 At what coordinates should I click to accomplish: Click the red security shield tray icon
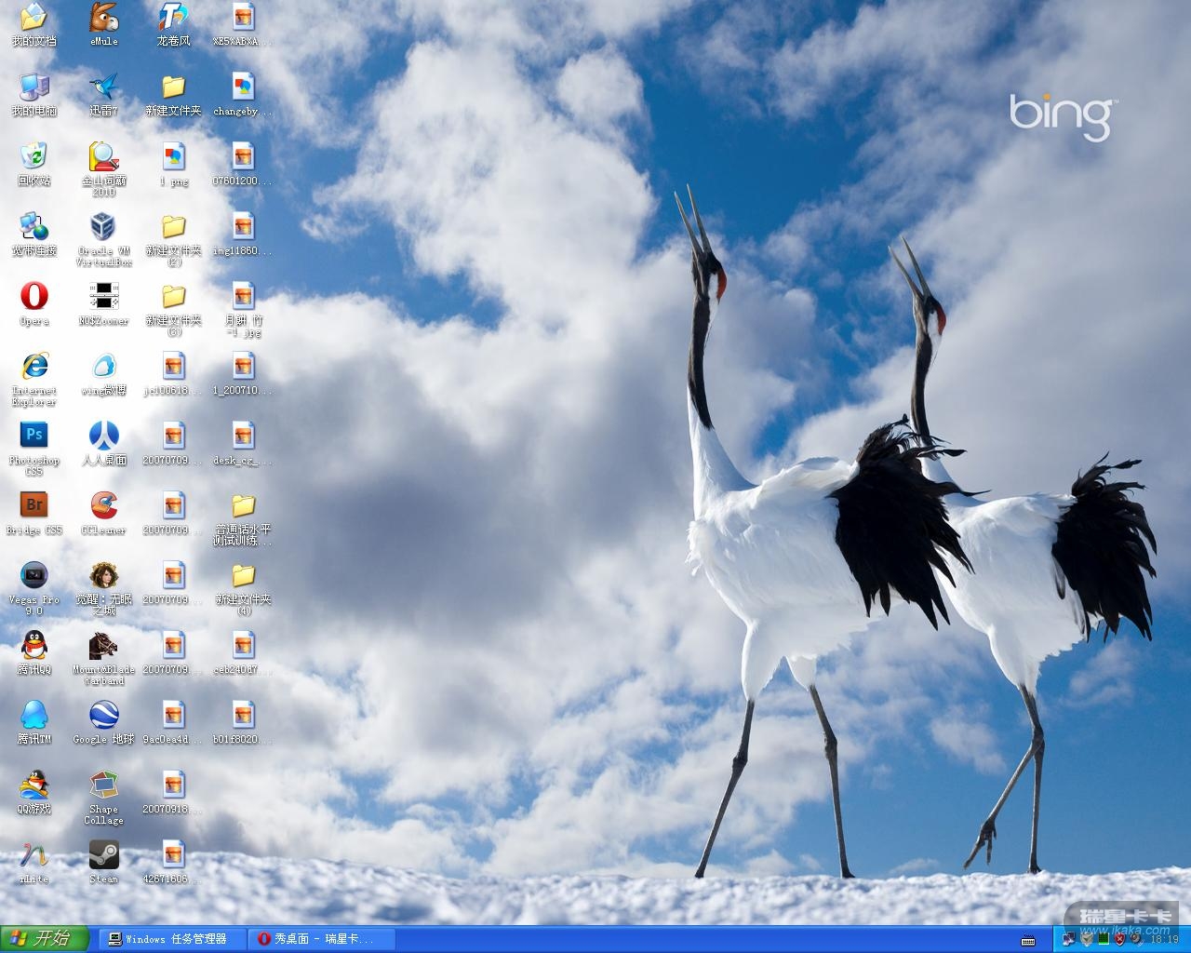coord(1119,939)
